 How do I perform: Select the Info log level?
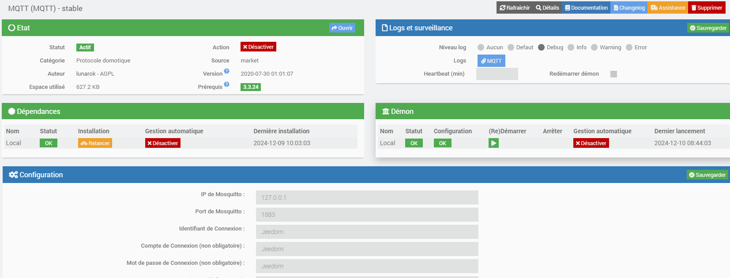571,48
